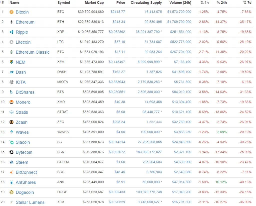
Task: Click Ethereum volume $1,769,790,000
Action: pos(179,22)
